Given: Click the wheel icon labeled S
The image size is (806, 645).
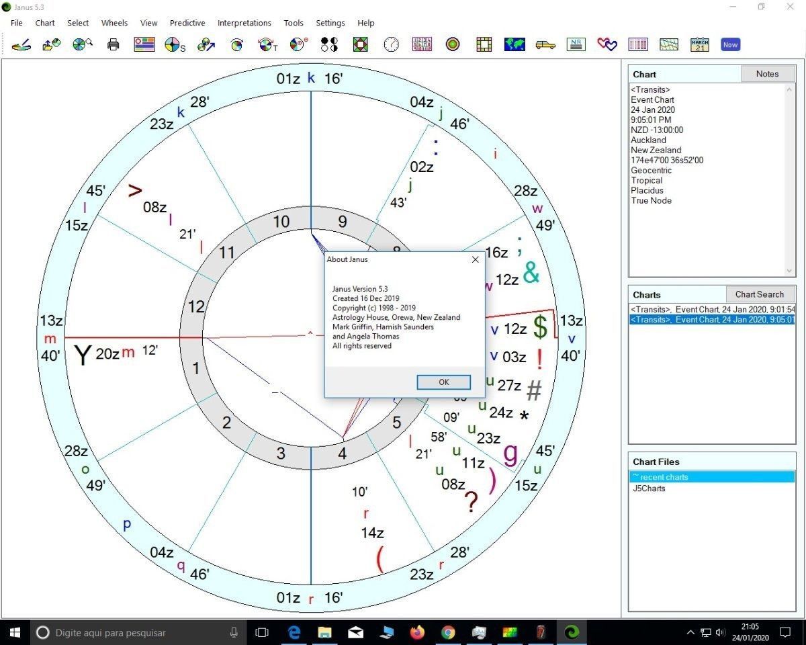Looking at the screenshot, I should tap(175, 45).
